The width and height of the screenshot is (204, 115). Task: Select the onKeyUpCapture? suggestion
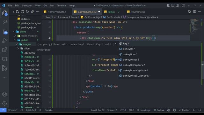[x=160, y=65]
